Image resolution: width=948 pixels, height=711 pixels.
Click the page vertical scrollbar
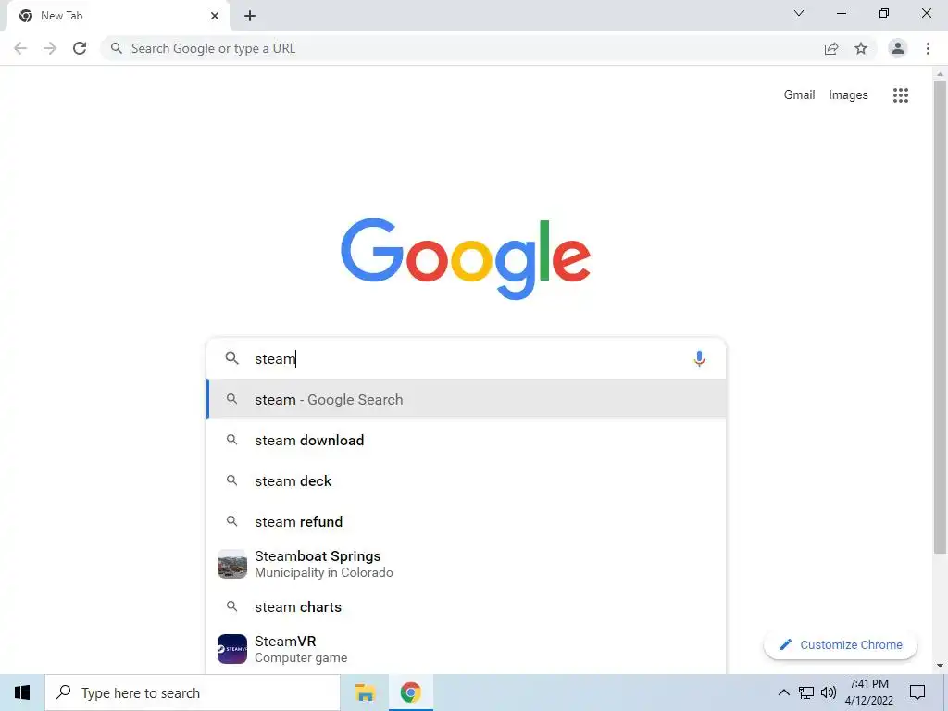(940, 317)
